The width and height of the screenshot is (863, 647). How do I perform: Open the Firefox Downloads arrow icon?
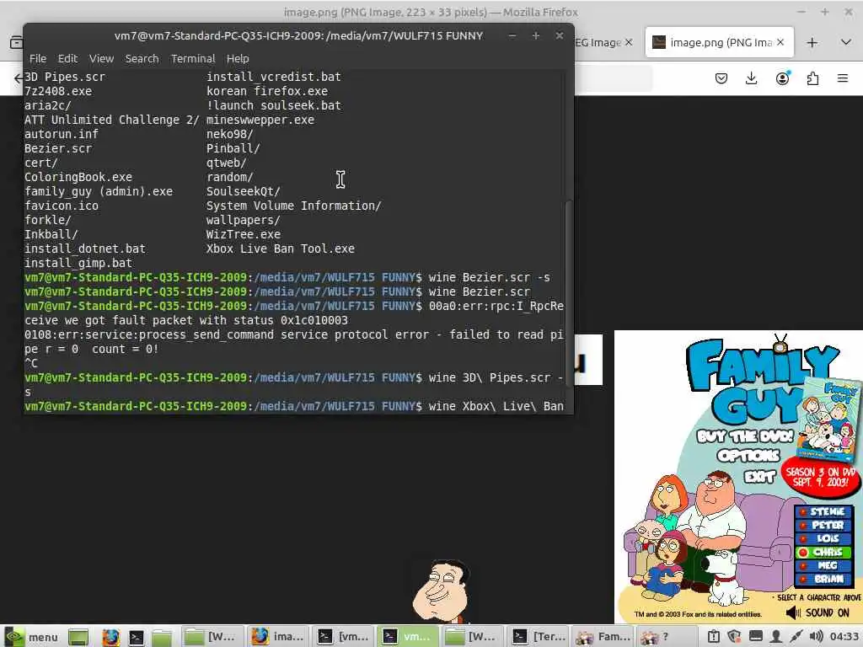(751, 78)
